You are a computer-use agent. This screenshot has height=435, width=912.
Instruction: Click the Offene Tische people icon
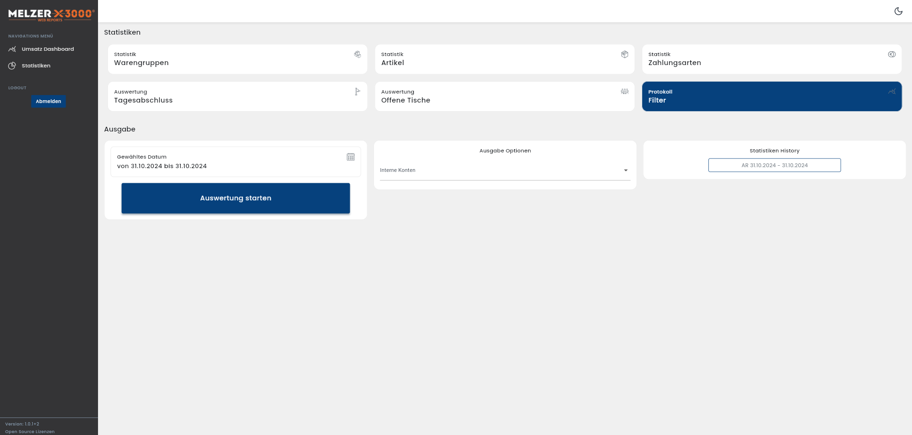click(x=625, y=92)
